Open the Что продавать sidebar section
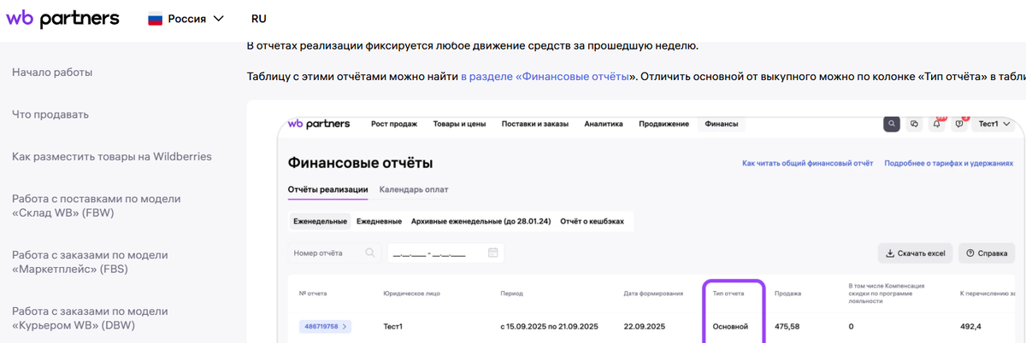The width and height of the screenshot is (1026, 343). 50,114
